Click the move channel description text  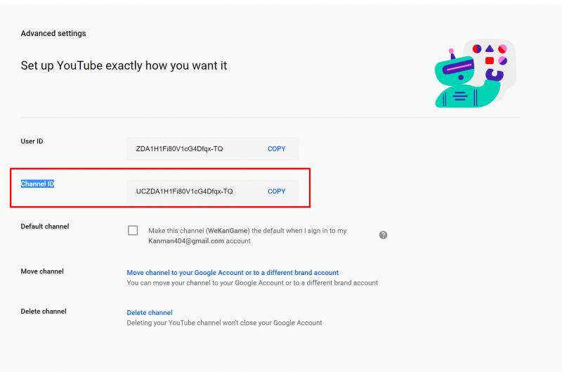[252, 283]
